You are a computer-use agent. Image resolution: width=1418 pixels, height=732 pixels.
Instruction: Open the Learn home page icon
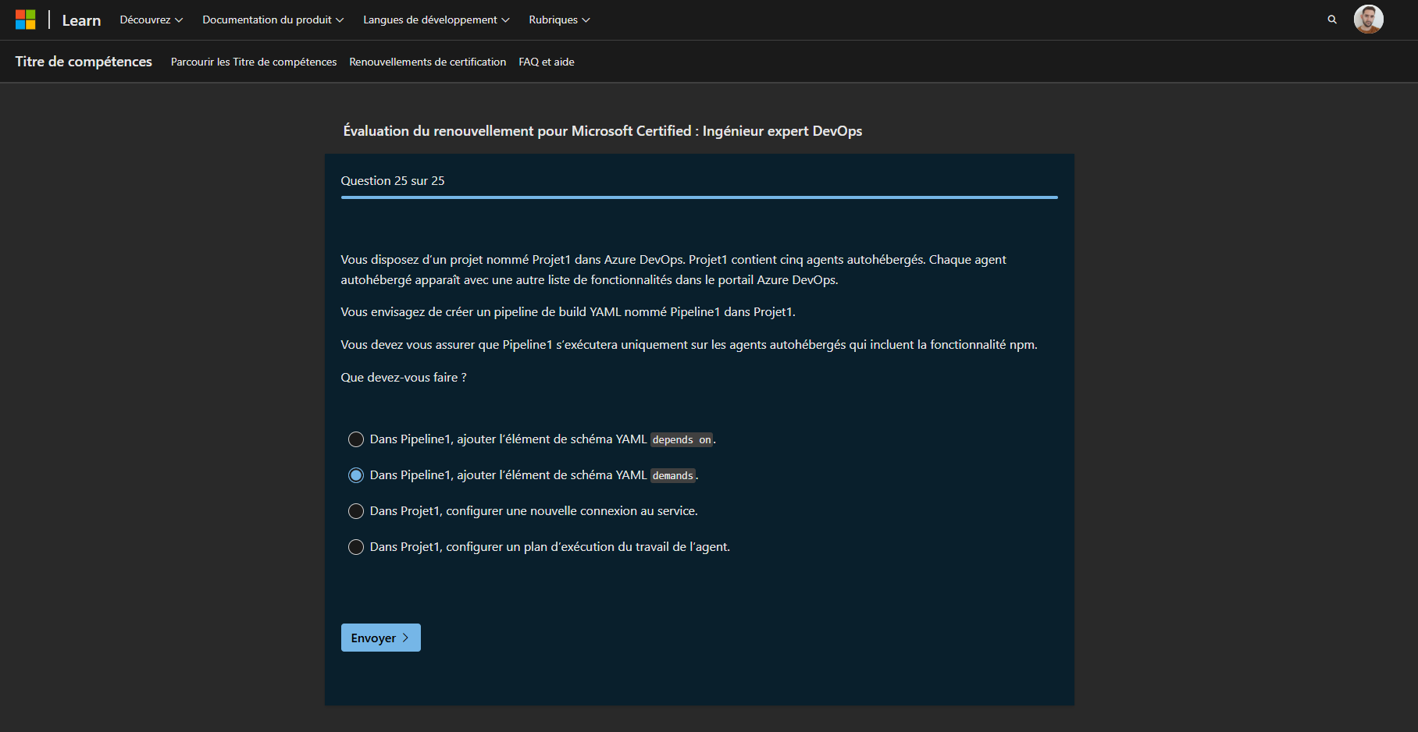click(x=80, y=19)
